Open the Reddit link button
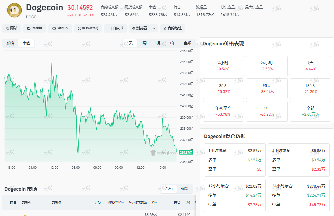This screenshot has height=216, width=334. [x=34, y=28]
